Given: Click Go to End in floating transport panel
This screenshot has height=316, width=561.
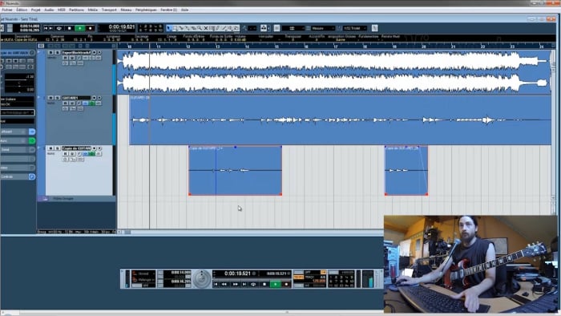Looking at the screenshot, I should coord(244,284).
